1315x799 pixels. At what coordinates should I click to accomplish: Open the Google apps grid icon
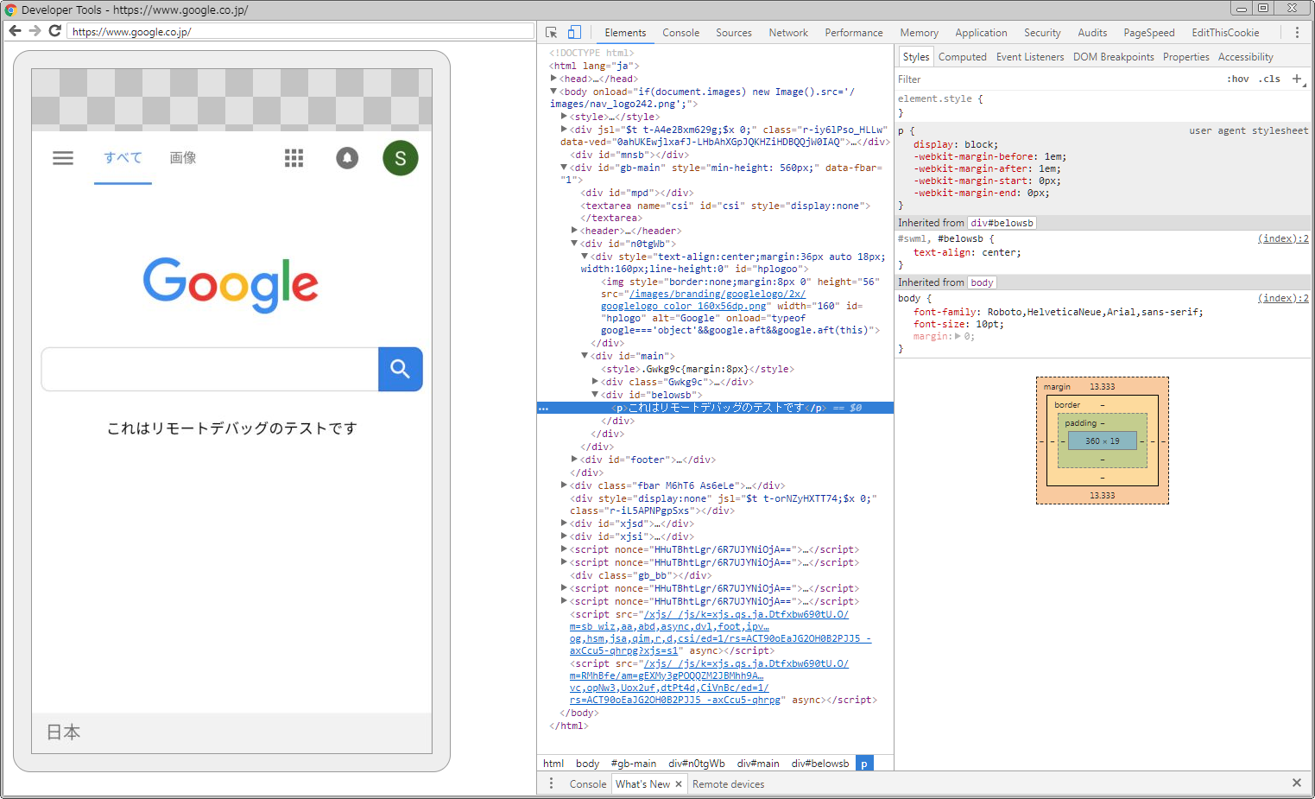294,158
